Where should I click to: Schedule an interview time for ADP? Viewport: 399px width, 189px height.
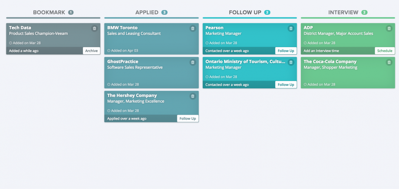(x=384, y=51)
